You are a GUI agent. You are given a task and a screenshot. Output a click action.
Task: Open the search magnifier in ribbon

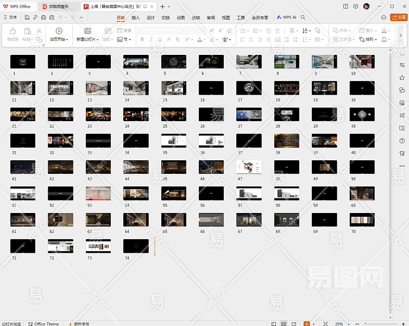[x=303, y=17]
